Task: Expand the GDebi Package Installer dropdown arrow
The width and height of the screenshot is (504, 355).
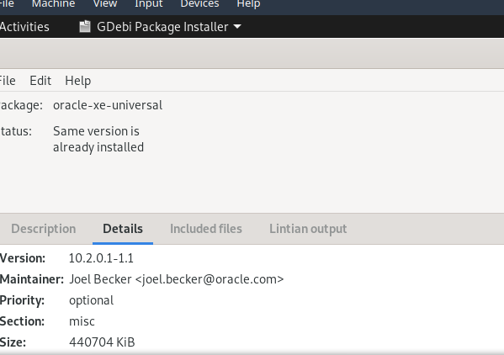Action: click(237, 27)
